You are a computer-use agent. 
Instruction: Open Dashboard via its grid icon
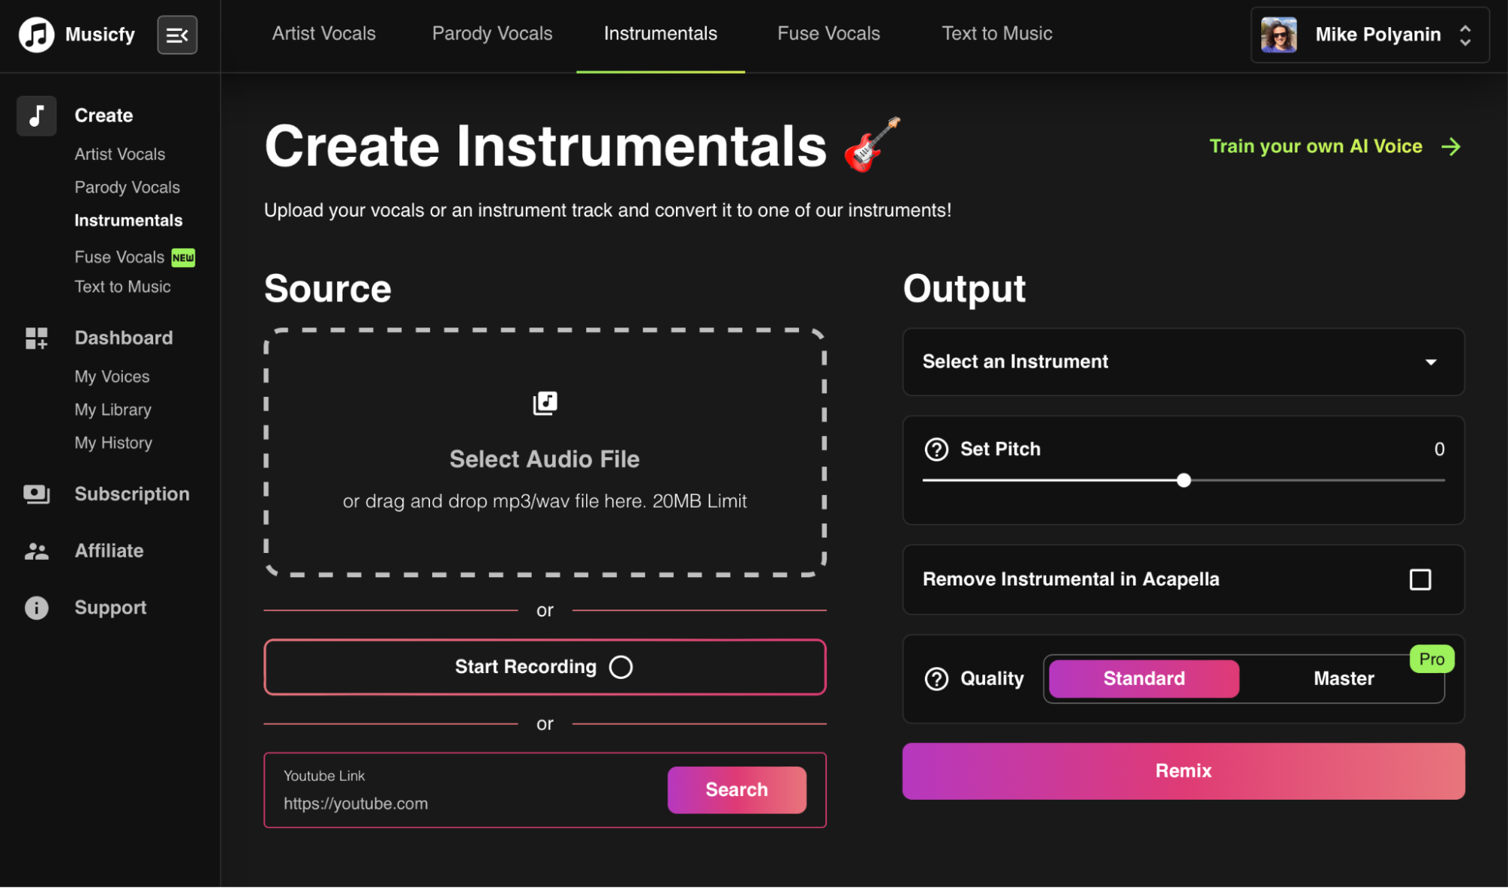(36, 338)
